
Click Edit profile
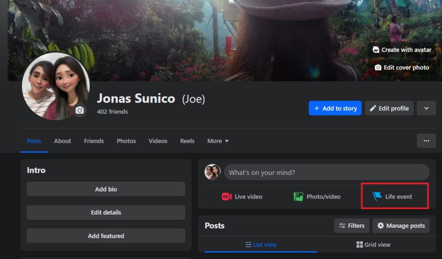pos(389,108)
